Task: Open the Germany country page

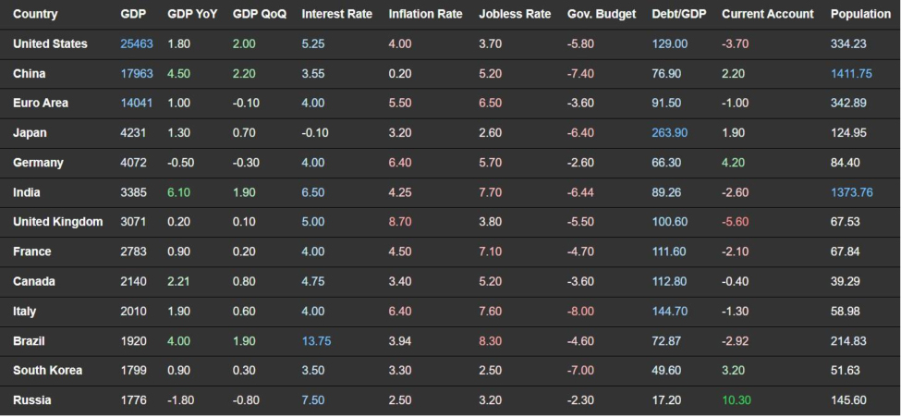Action: (38, 163)
